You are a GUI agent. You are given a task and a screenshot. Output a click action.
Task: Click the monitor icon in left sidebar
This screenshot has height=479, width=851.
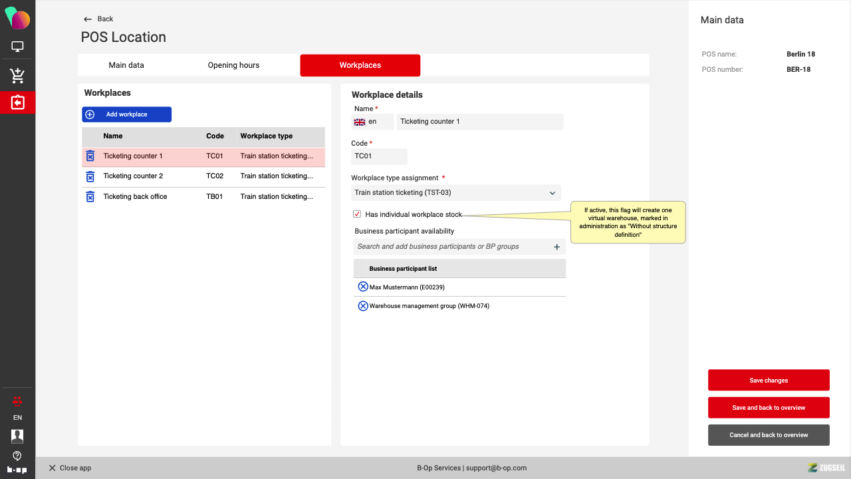click(x=17, y=47)
